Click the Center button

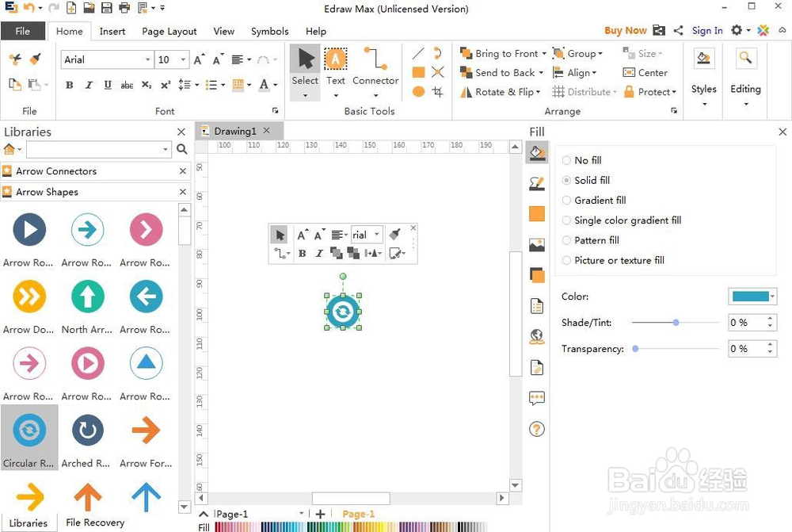click(645, 73)
